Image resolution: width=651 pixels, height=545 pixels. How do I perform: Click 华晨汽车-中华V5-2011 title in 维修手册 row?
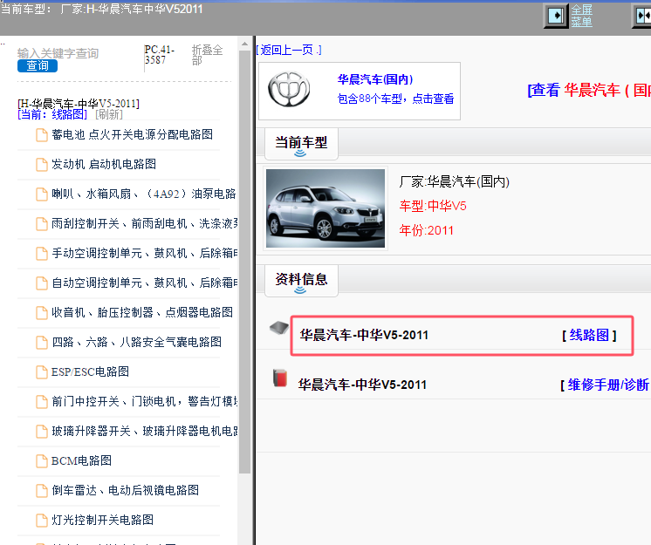pyautogui.click(x=362, y=385)
